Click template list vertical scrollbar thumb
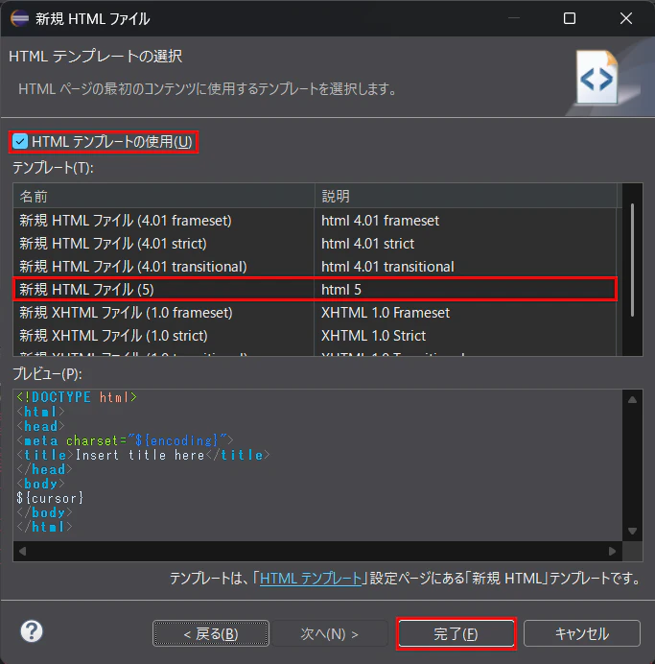655x664 pixels. tap(632, 260)
